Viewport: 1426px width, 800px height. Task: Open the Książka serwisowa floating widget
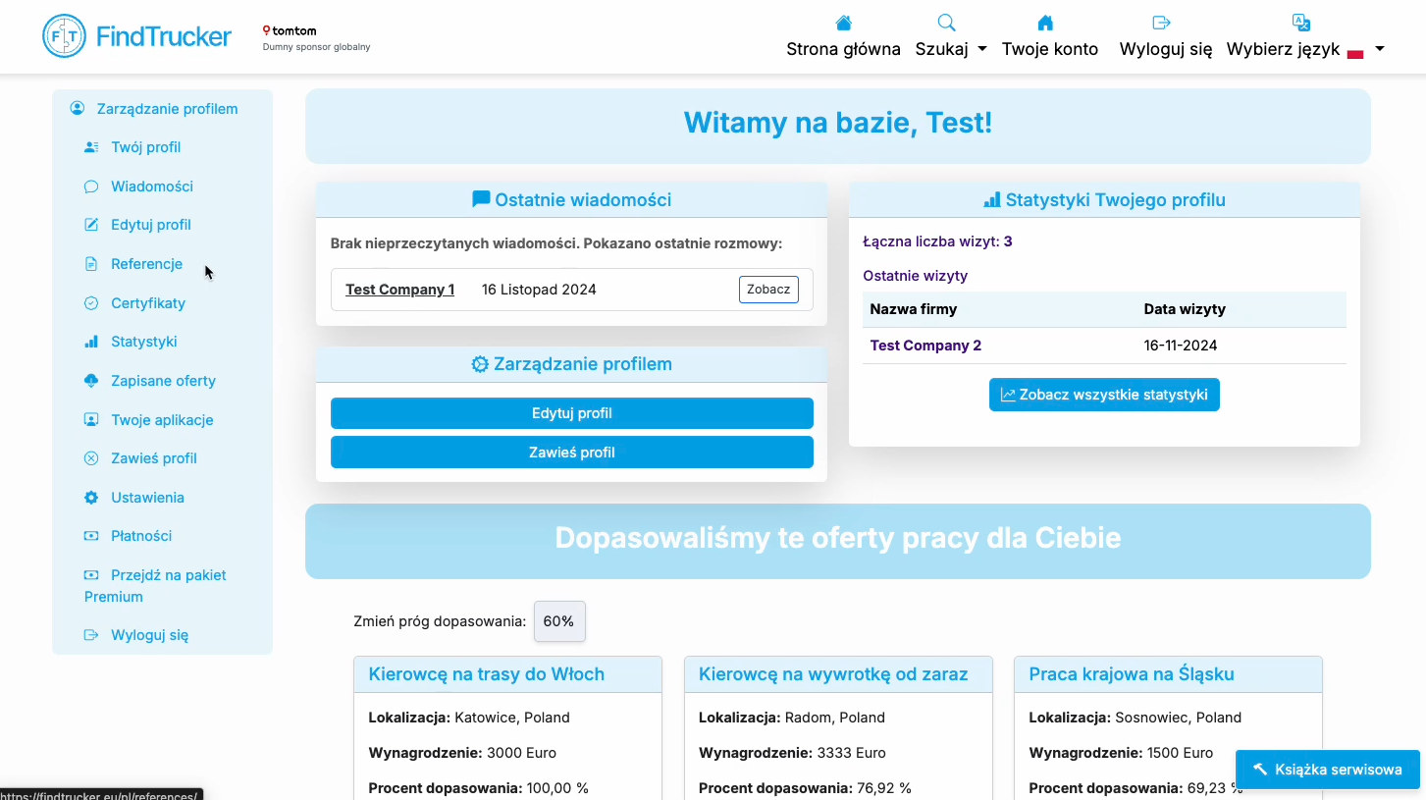[x=1328, y=770]
